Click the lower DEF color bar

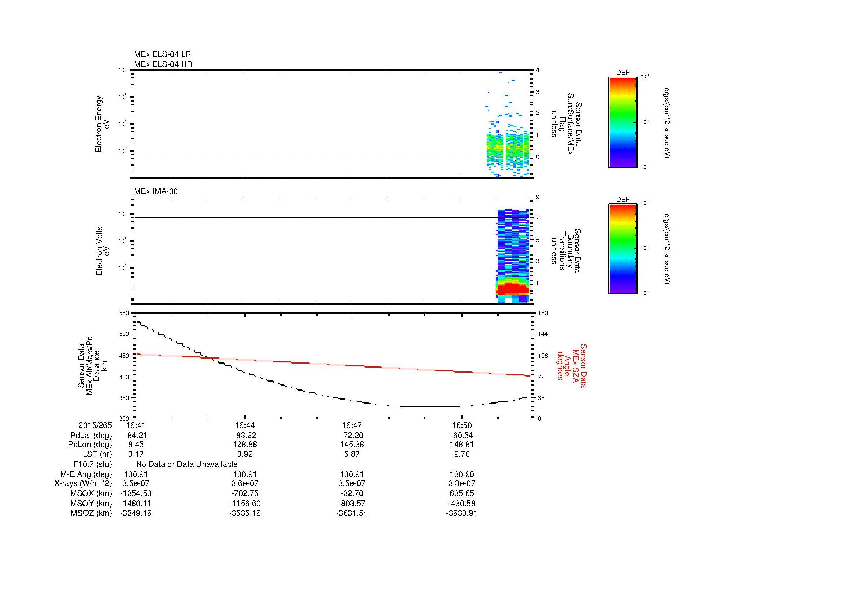tap(623, 249)
